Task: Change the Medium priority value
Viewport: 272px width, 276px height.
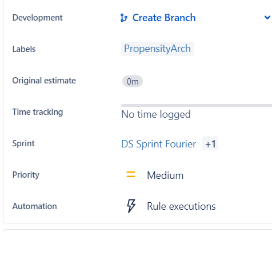Action: (165, 175)
